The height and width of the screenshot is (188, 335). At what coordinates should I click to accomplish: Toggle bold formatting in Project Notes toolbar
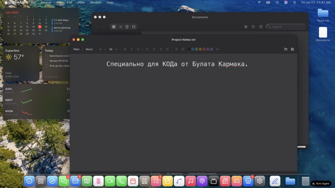[125, 49]
